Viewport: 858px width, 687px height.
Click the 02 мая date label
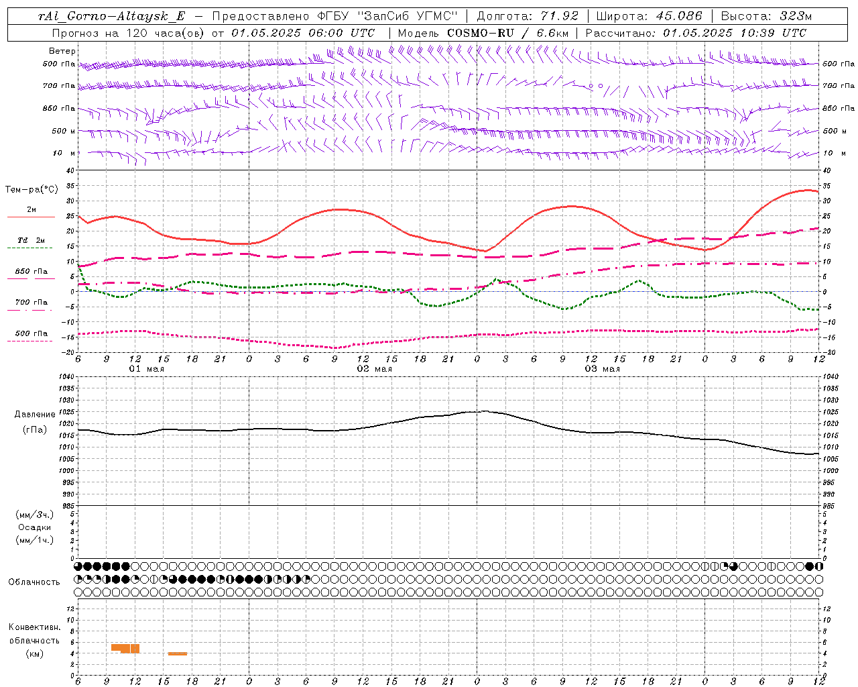click(x=375, y=368)
